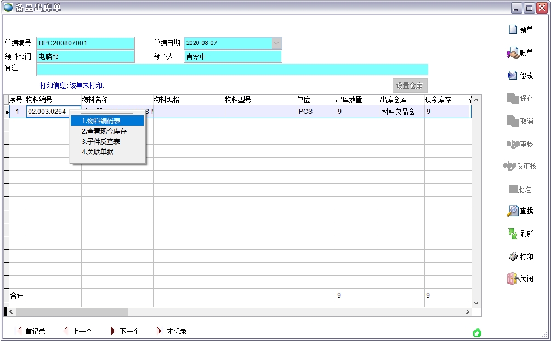Click the 删单 (delete order) icon

click(x=513, y=53)
